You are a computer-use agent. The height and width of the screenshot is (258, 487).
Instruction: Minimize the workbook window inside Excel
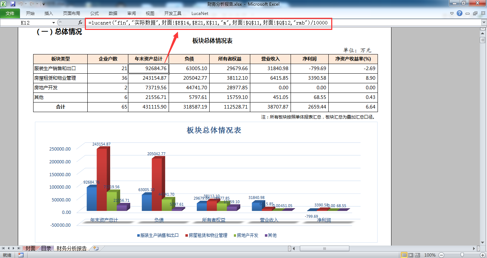pyautogui.click(x=468, y=14)
